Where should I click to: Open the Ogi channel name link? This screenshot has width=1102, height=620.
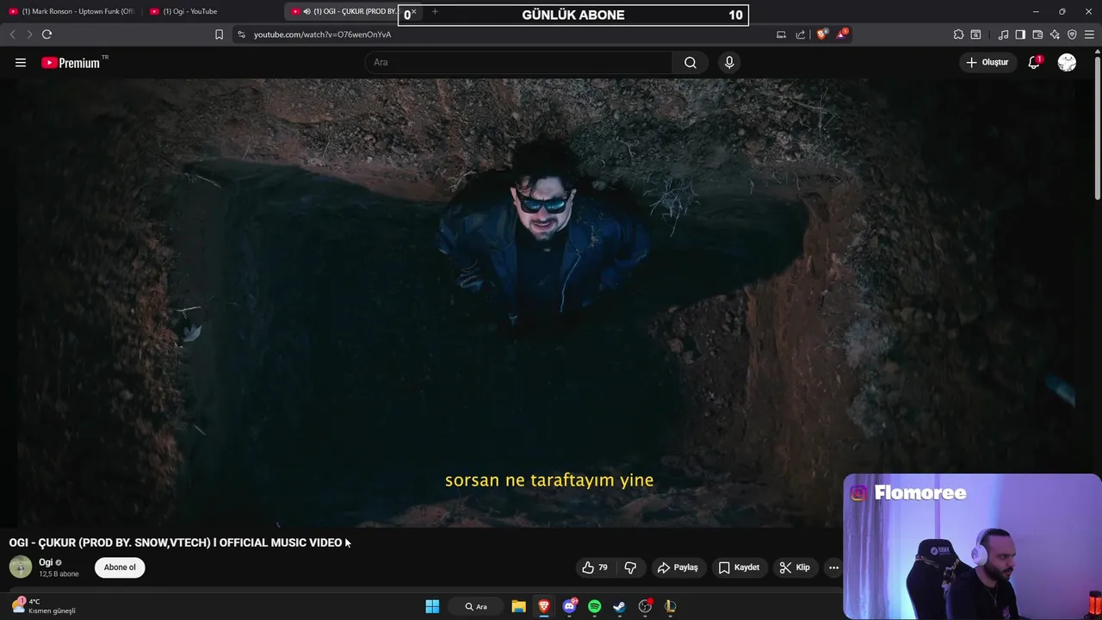click(46, 562)
